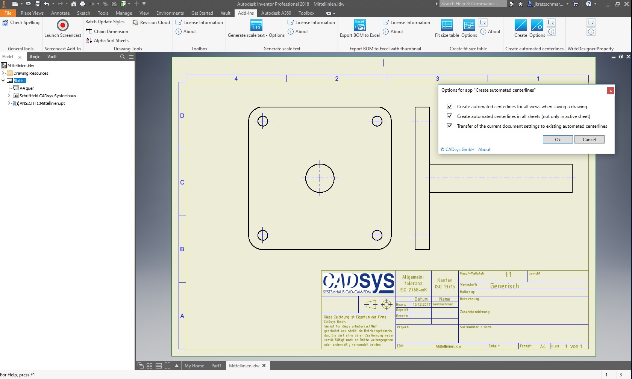
Task: Expand Drawing Resources folder
Action: [x=3, y=73]
